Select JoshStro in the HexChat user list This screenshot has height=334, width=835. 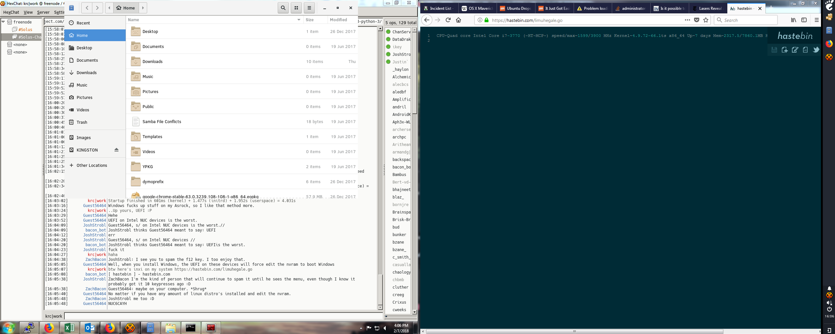tap(401, 55)
